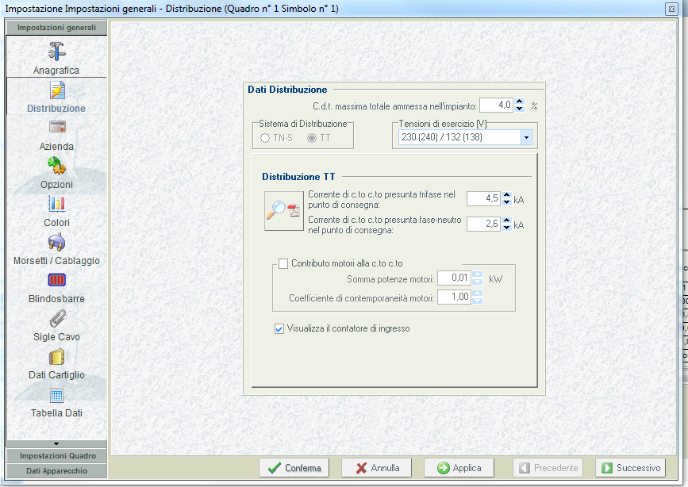Open the Dati Cartiglio icon

[x=56, y=357]
